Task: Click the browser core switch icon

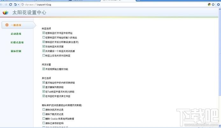Action: pos(209,4)
